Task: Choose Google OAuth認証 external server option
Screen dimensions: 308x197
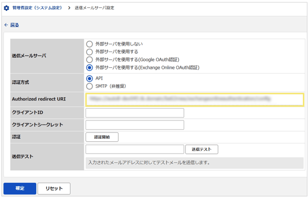Action: [x=90, y=60]
